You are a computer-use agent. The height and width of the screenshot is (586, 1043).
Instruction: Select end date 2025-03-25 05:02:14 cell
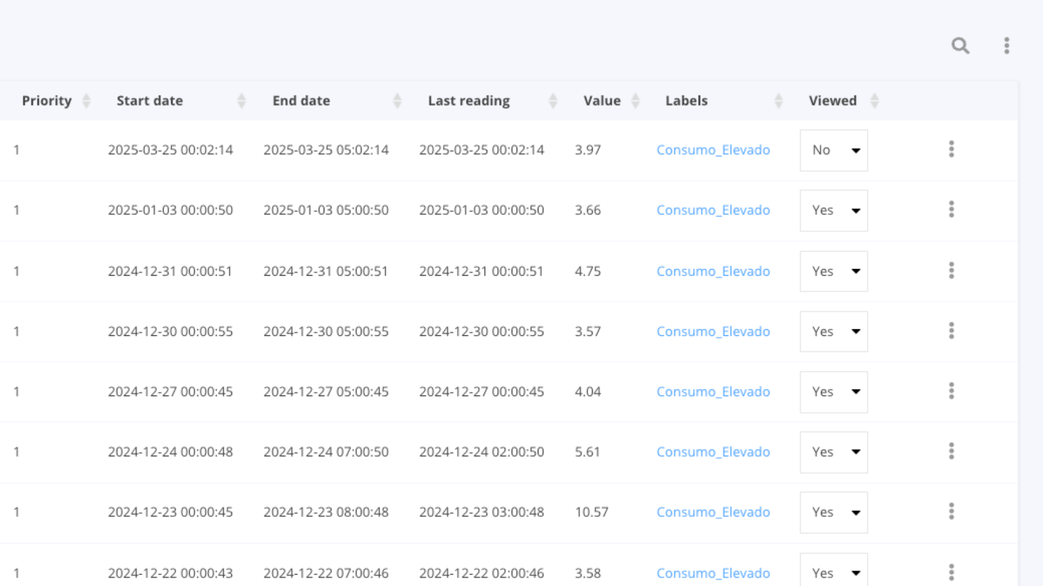tap(326, 150)
